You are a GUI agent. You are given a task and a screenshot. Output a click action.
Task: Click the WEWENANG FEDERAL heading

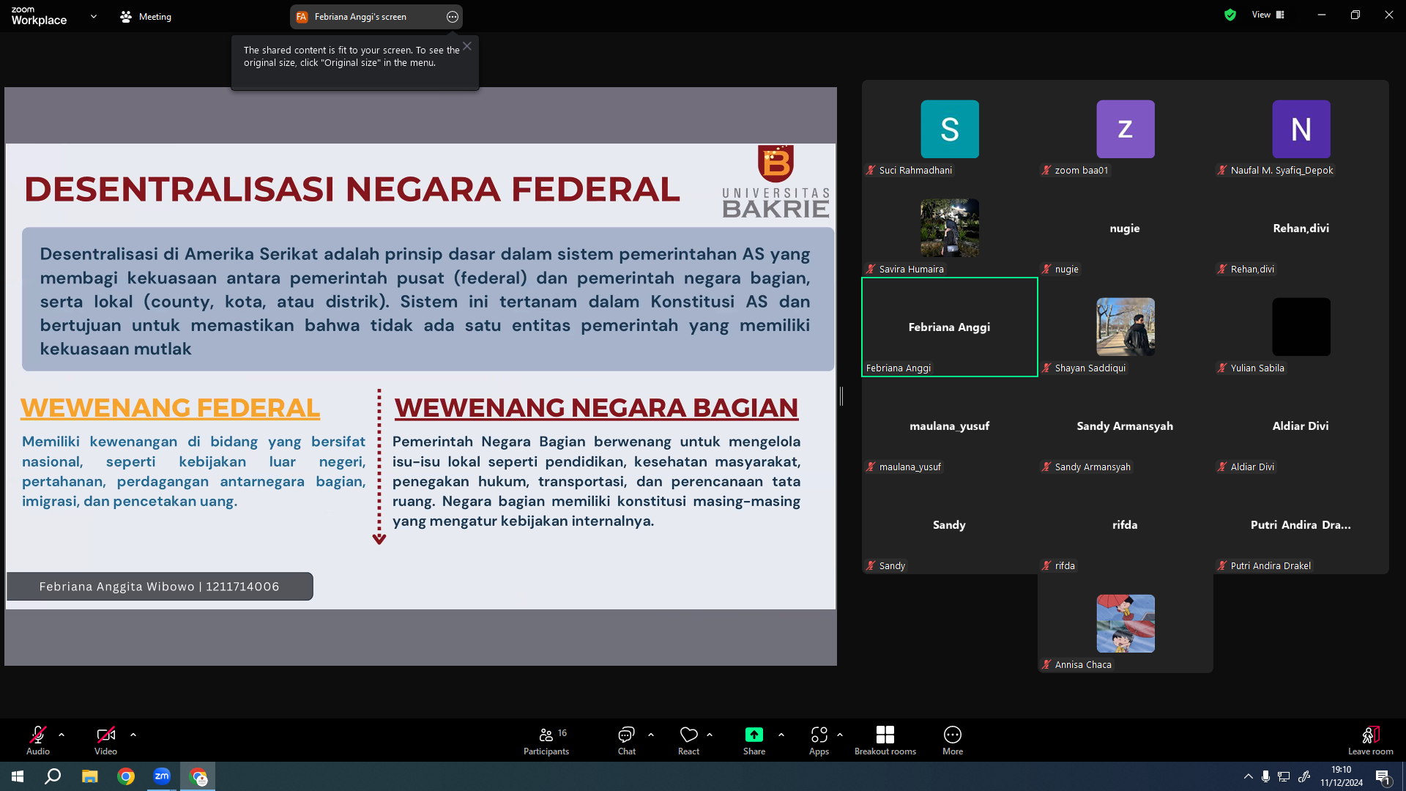(170, 408)
